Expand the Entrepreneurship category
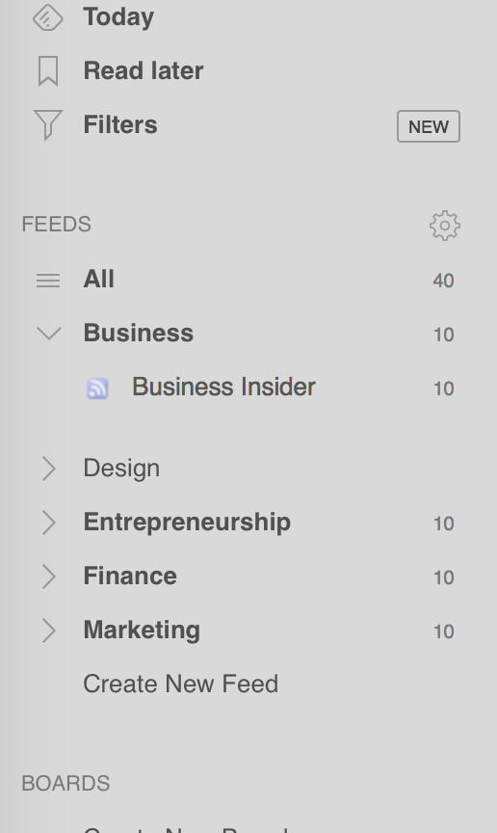497x833 pixels. tap(49, 523)
